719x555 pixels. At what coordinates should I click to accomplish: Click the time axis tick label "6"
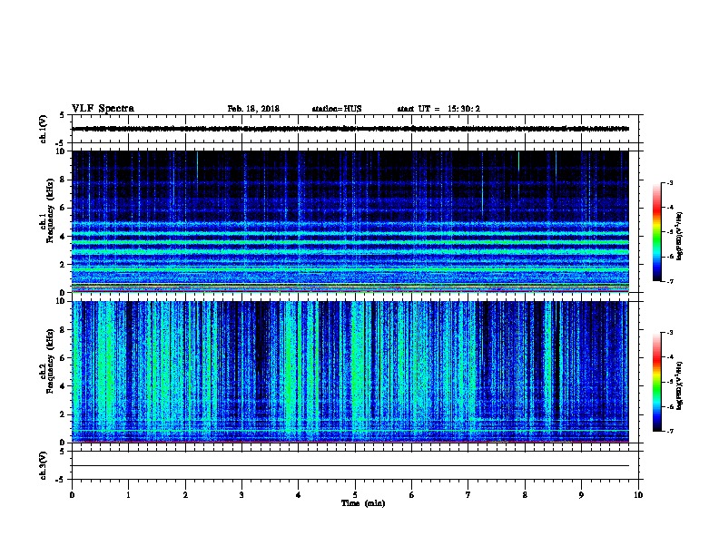click(412, 495)
